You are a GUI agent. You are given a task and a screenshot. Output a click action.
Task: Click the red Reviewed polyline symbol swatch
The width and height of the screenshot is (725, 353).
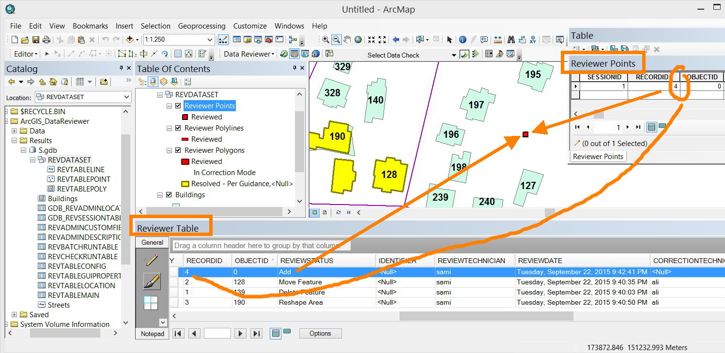(x=185, y=139)
